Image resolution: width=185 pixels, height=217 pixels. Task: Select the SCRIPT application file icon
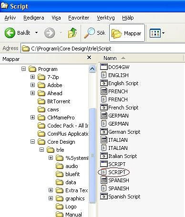103,164
